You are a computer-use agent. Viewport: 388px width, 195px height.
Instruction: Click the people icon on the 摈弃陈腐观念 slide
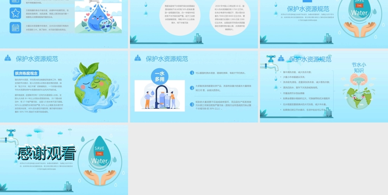click(8, 58)
